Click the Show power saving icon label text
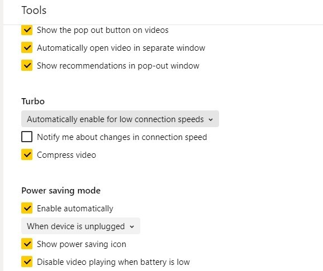The height and width of the screenshot is (271, 323). [x=82, y=244]
